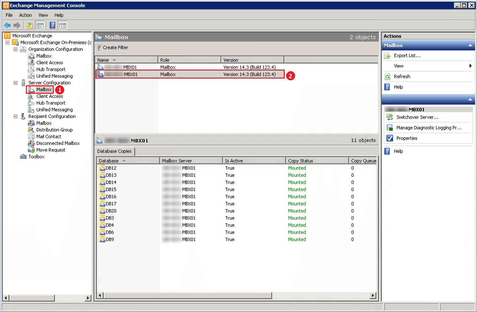
Task: Select Mailbox under Server Configuration
Action: coord(44,89)
